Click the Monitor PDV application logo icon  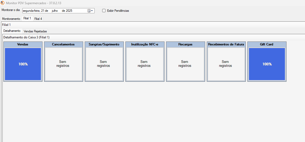point(3,3)
